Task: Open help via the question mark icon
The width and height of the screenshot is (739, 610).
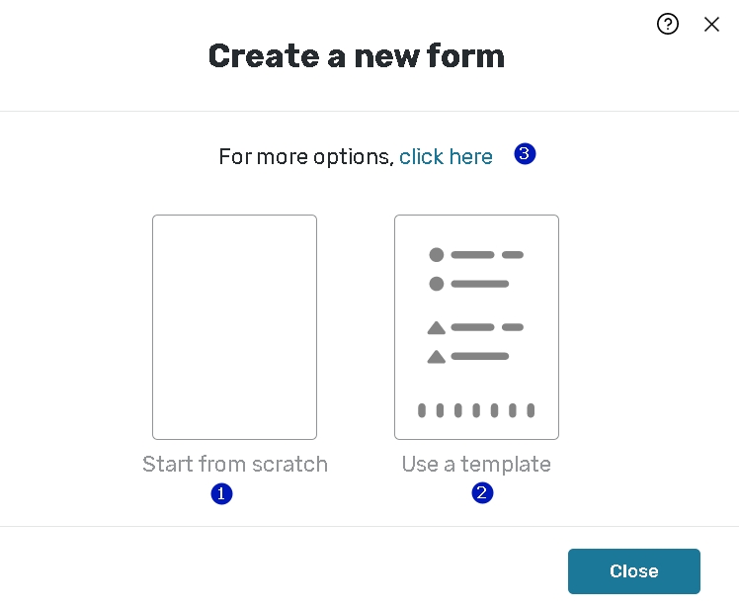Action: [x=668, y=24]
